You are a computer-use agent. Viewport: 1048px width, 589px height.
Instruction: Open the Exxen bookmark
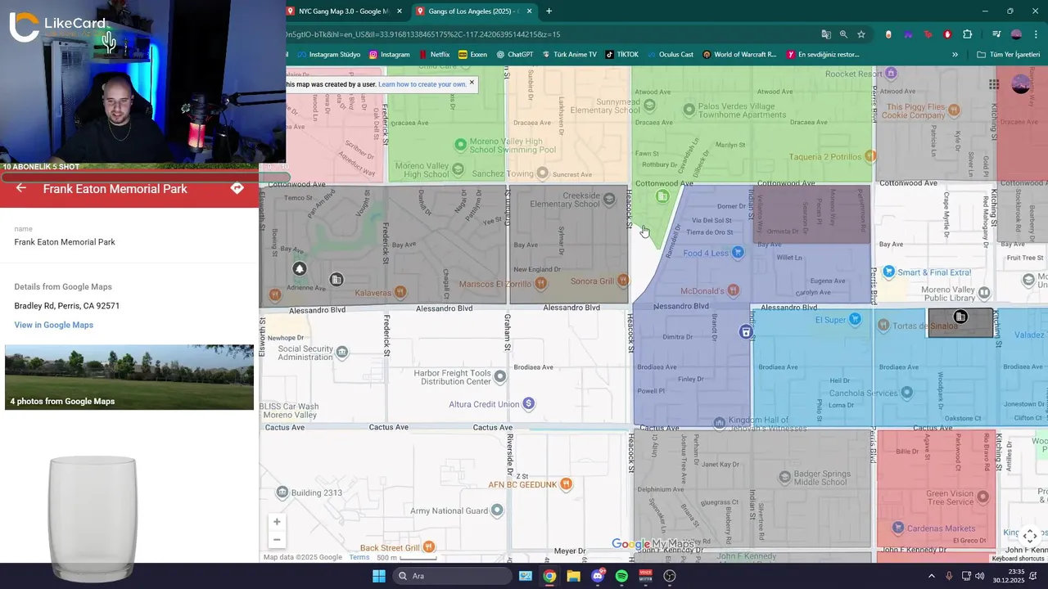pos(472,55)
